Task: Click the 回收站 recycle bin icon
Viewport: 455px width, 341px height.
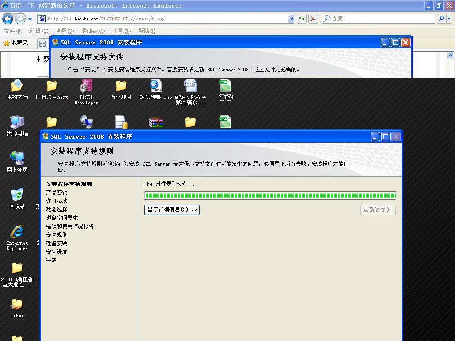Action: pos(17,196)
